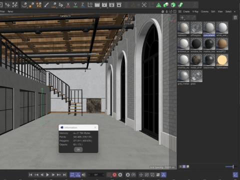240x180 pixels.
Task: Adjust material thumbnail size slider
Action: point(231,166)
